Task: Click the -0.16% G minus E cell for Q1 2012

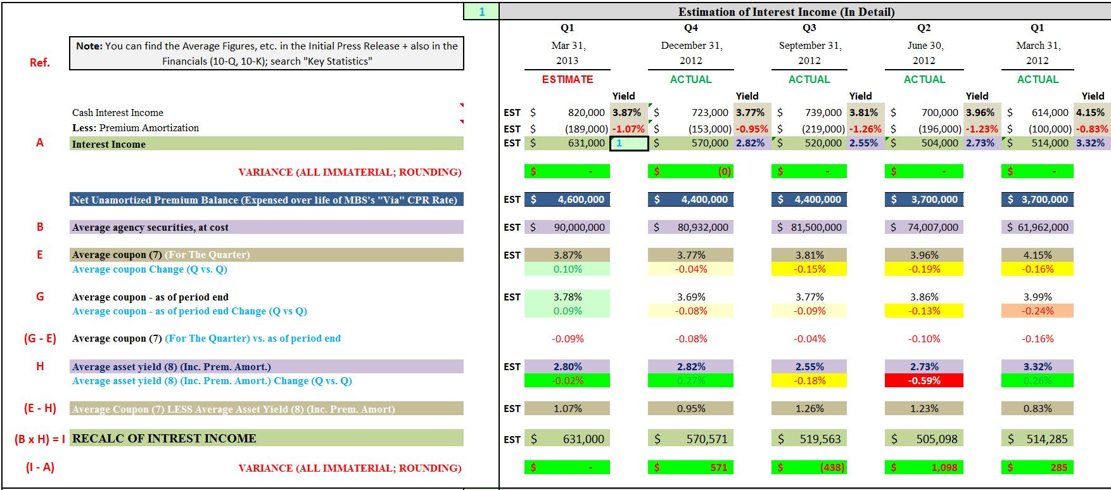Action: tap(1038, 338)
